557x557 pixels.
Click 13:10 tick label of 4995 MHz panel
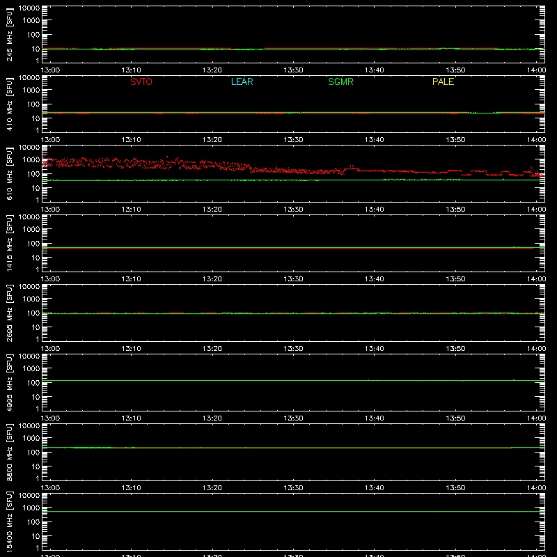(131, 418)
